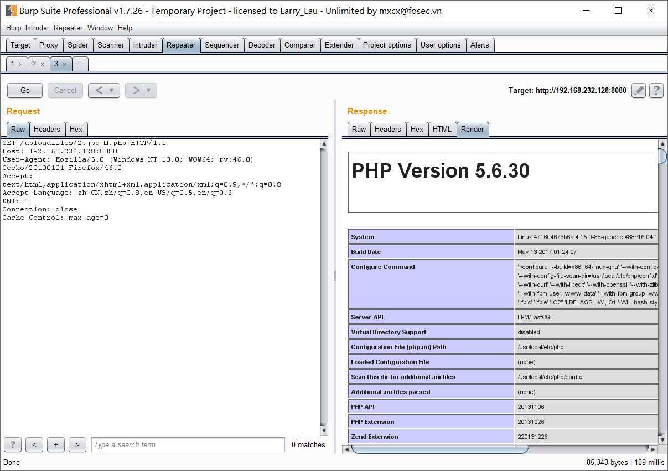This screenshot has height=471, width=668.
Task: Open the Burp menu
Action: (13, 28)
